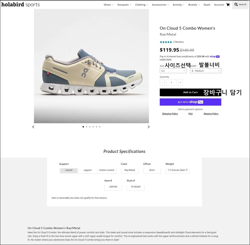Open the Size dropdown showing 6.5
The height and width of the screenshot is (245, 250).
pos(173,71)
